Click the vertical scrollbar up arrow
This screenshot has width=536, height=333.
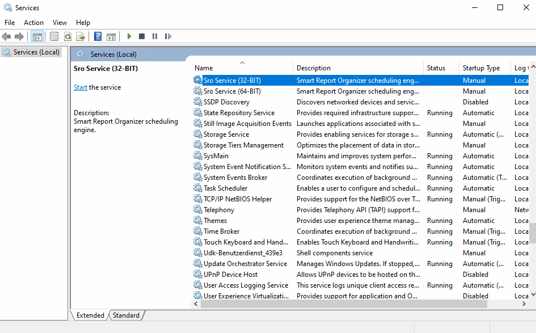pyautogui.click(x=533, y=67)
